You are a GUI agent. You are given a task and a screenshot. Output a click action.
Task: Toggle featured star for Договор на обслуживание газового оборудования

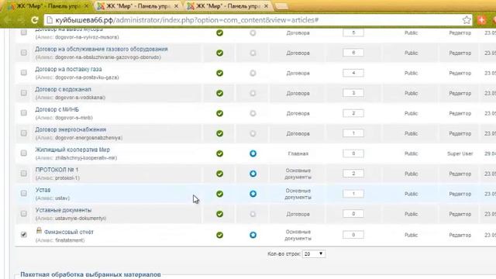pyautogui.click(x=253, y=53)
